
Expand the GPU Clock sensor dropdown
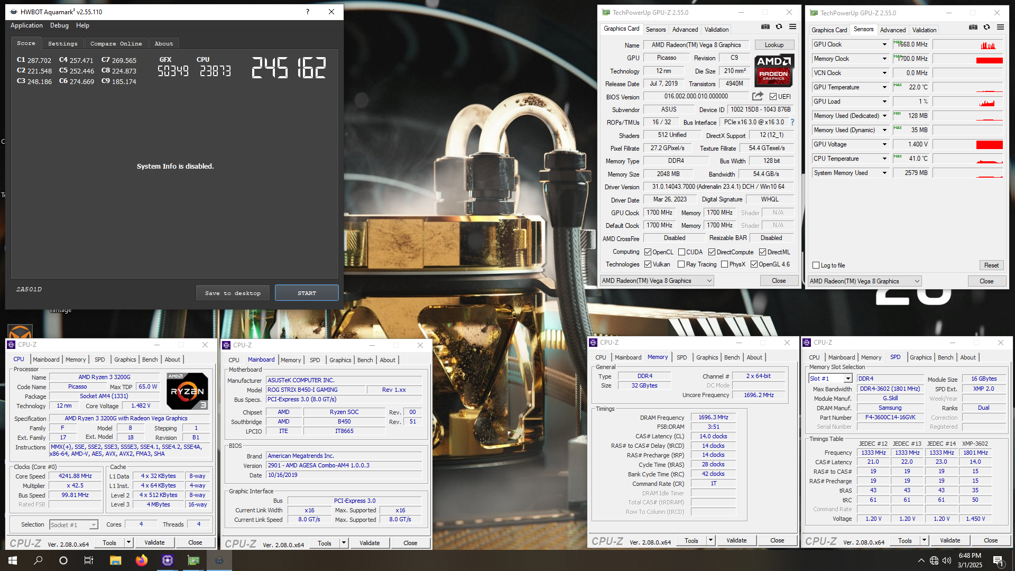884,44
